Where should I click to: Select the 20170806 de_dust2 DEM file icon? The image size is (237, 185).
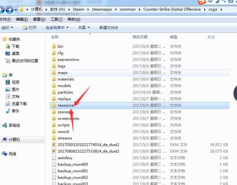click(x=54, y=151)
